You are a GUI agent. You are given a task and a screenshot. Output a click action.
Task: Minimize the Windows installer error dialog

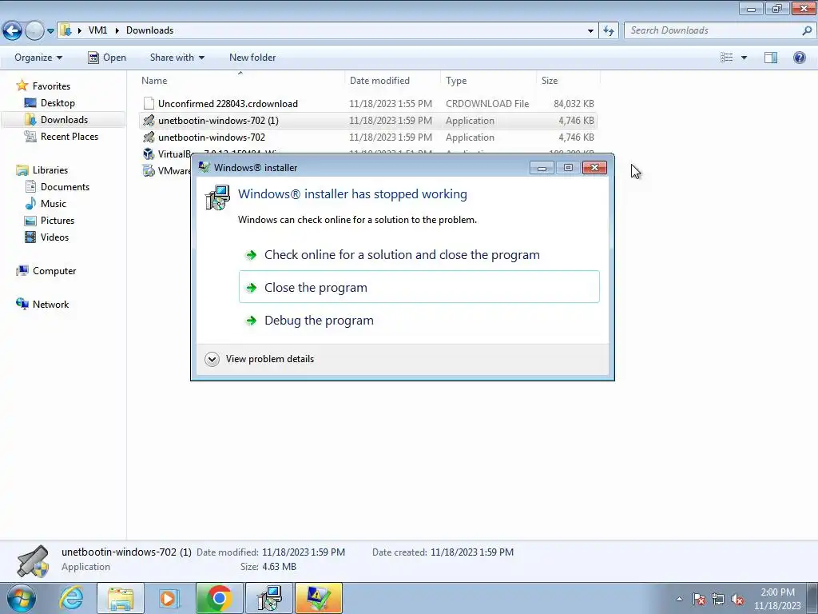pos(542,168)
